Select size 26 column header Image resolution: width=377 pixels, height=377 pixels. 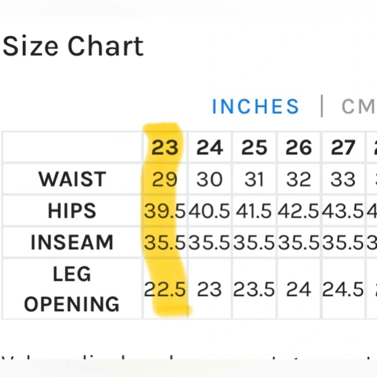click(299, 147)
